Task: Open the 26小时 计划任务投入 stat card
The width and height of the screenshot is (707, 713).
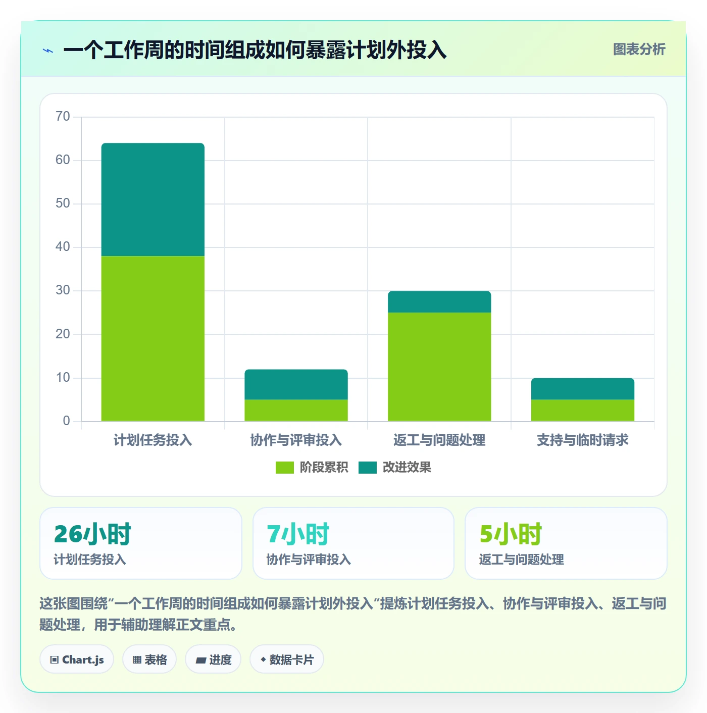Action: [141, 543]
